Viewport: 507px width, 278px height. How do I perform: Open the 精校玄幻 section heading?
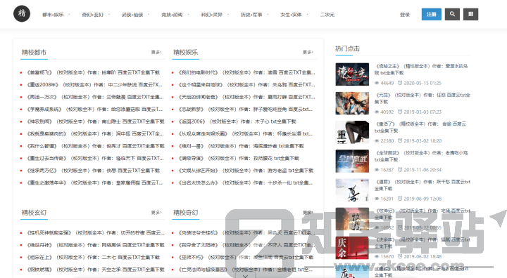pos(34,213)
